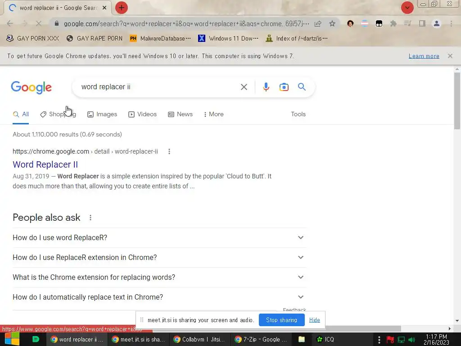This screenshot has width=461, height=346.
Task: Open the Chrome profile menu
Action: coord(437,23)
